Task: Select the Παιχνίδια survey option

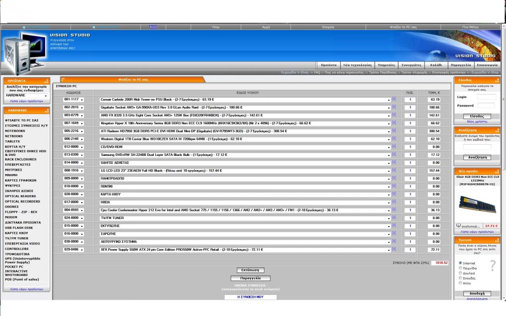Action: 460,268
